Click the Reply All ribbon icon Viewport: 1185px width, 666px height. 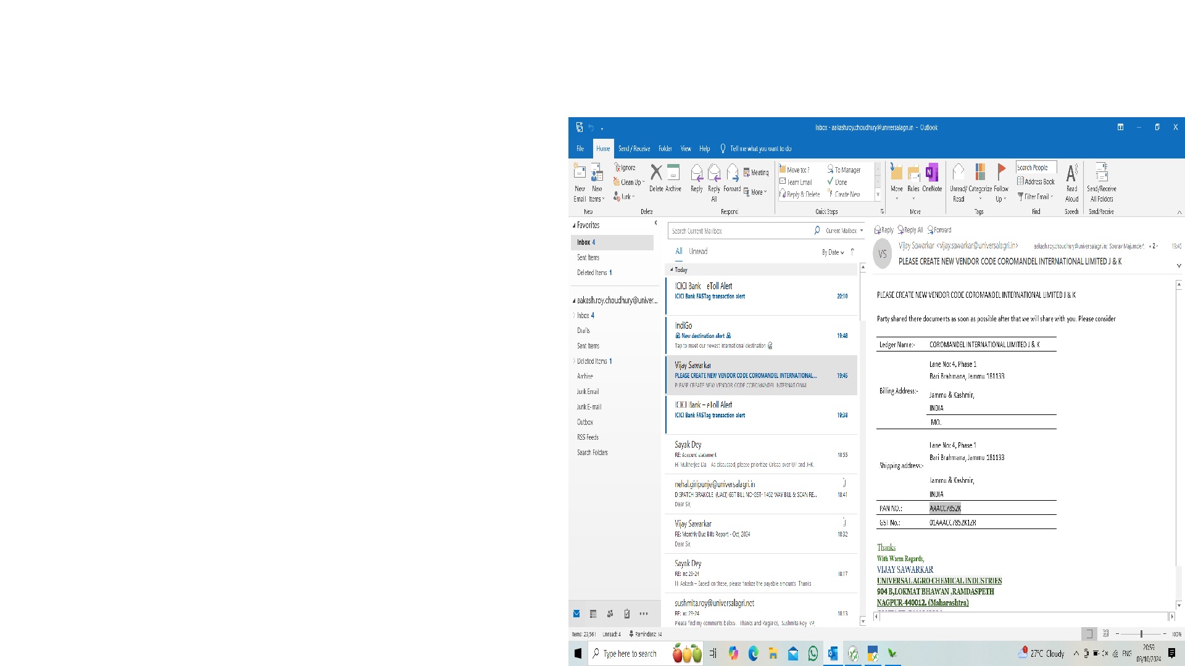[714, 174]
